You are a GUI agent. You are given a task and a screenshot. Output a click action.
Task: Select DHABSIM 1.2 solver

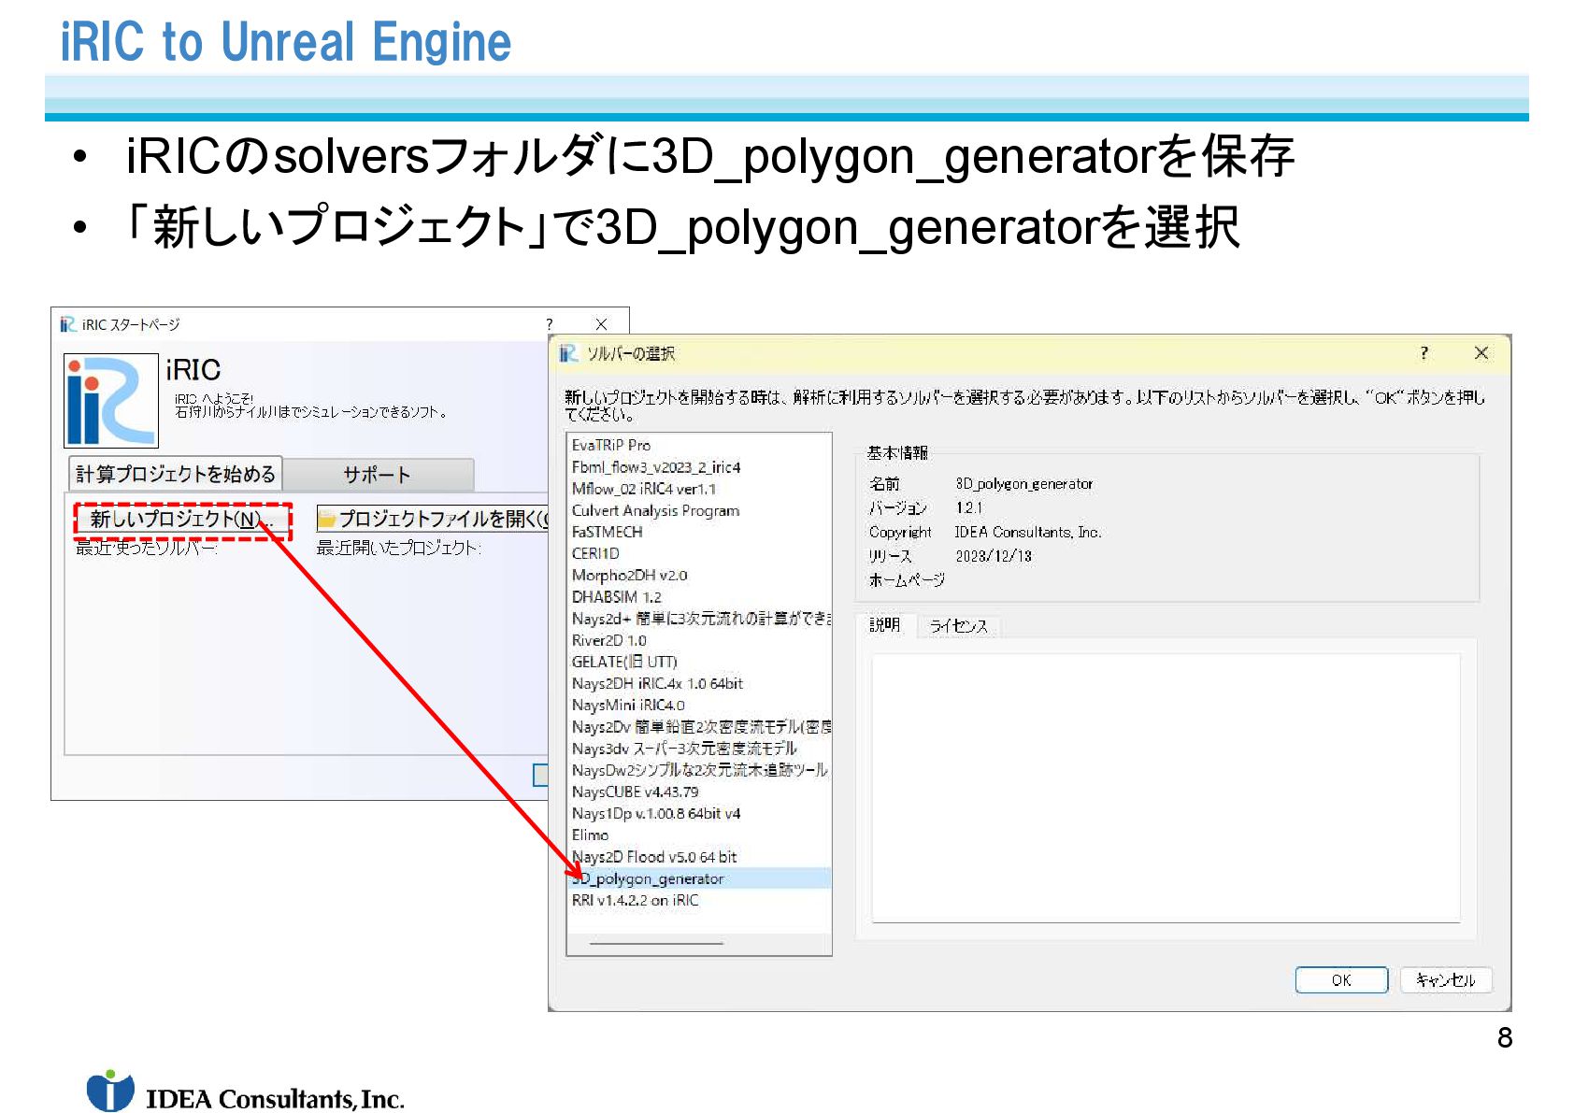(x=699, y=597)
